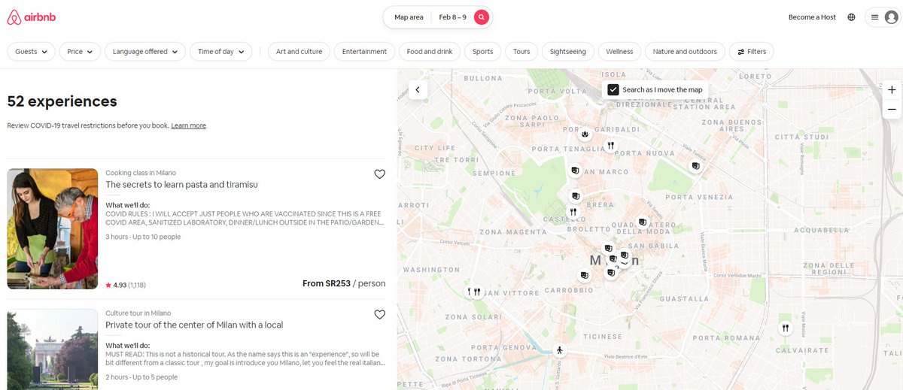Screen dimensions: 903x390
Task: Select the ticket marker above the Brera label
Action: 576,196
